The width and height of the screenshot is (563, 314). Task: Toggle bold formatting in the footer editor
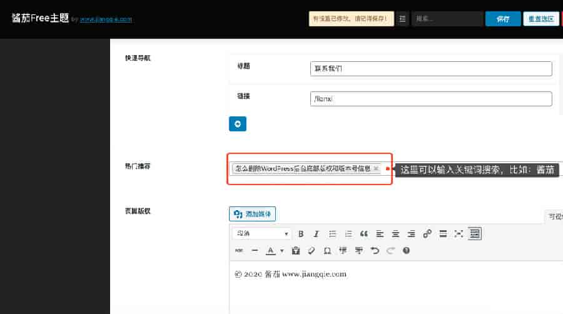click(301, 234)
